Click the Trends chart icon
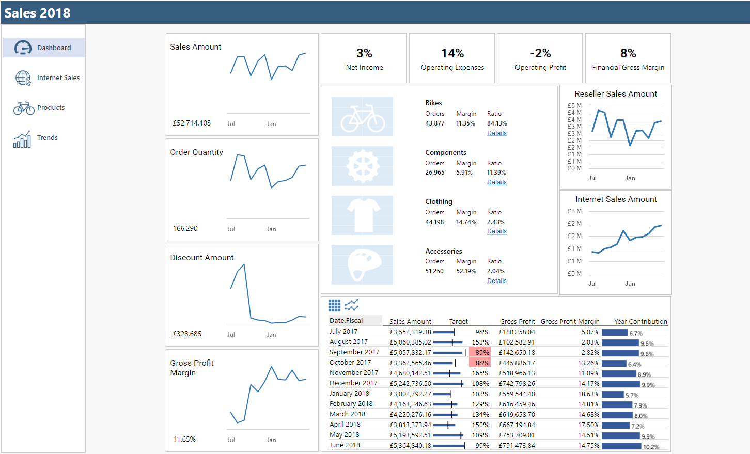750x454 pixels. 22,138
